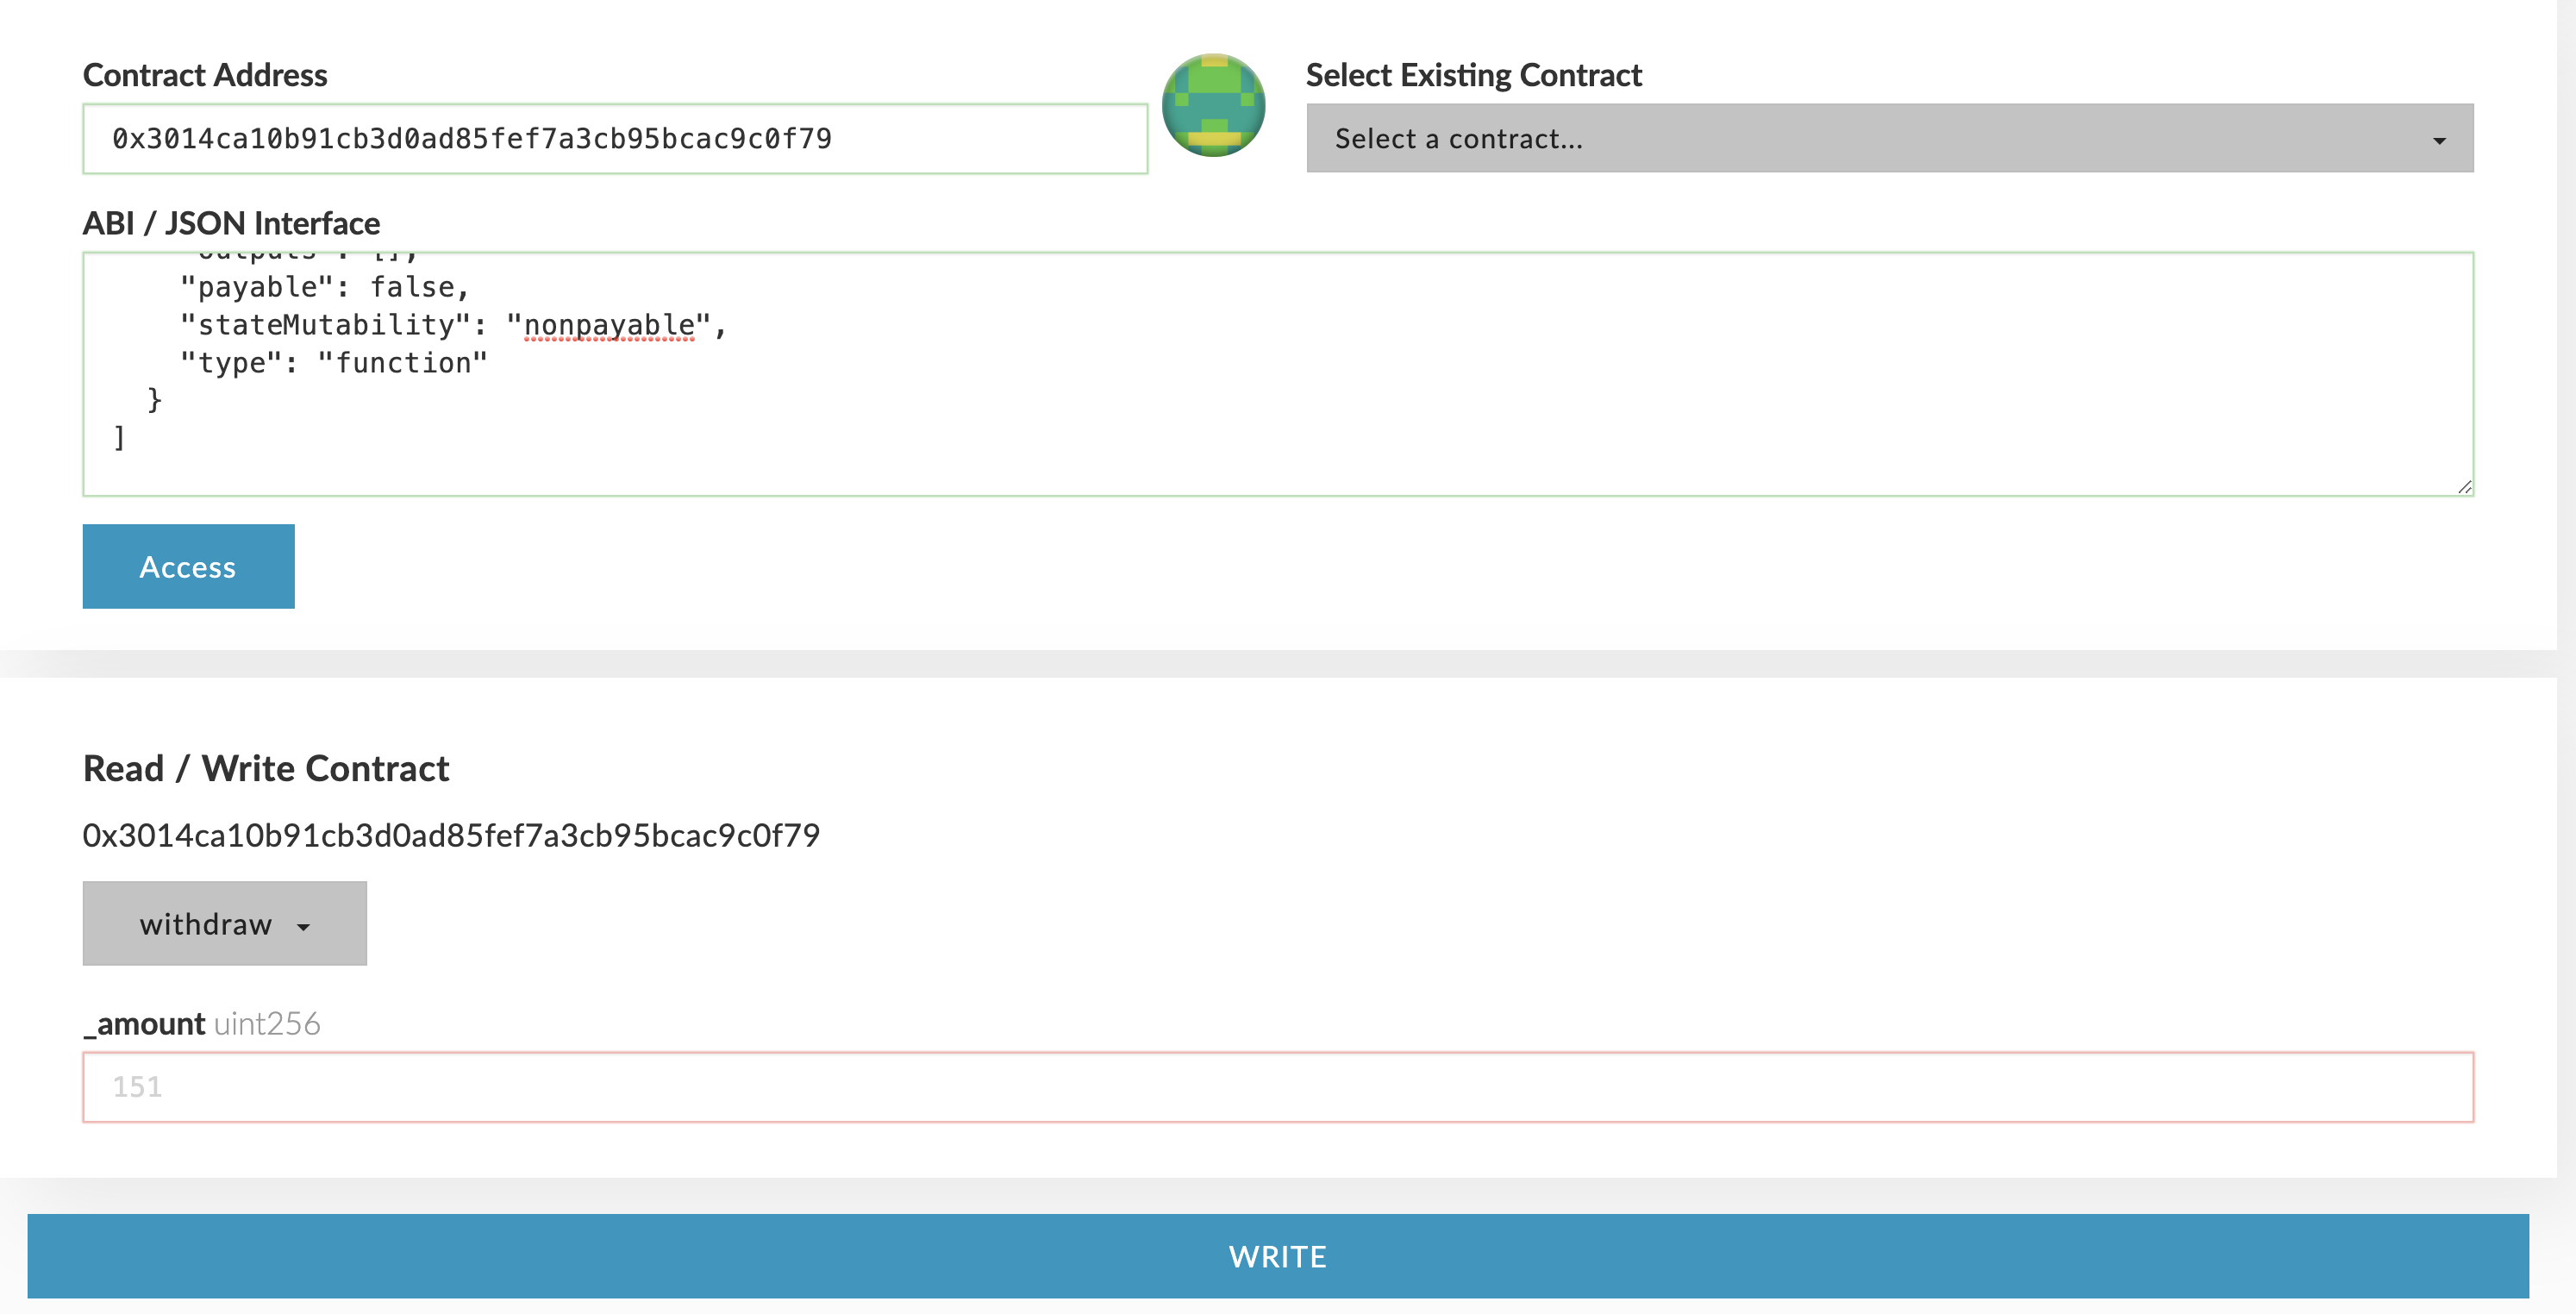Click the contract address identicon avatar
2576x1314 pixels.
[x=1213, y=105]
